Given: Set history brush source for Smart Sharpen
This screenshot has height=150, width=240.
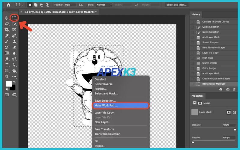Looking at the screenshot, I should click(192, 42).
